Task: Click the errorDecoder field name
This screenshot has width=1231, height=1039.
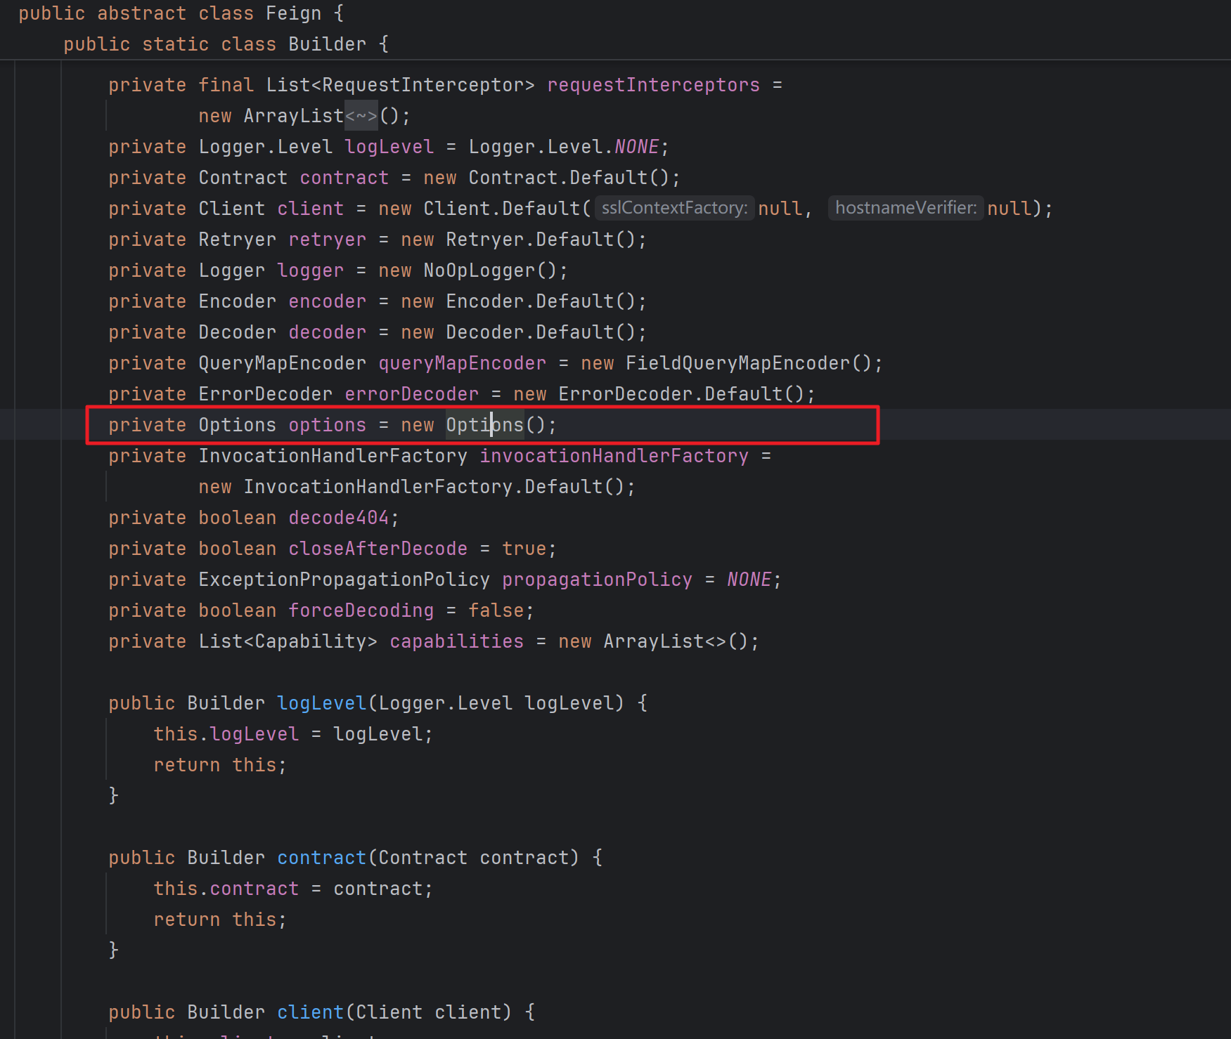Action: tap(412, 394)
